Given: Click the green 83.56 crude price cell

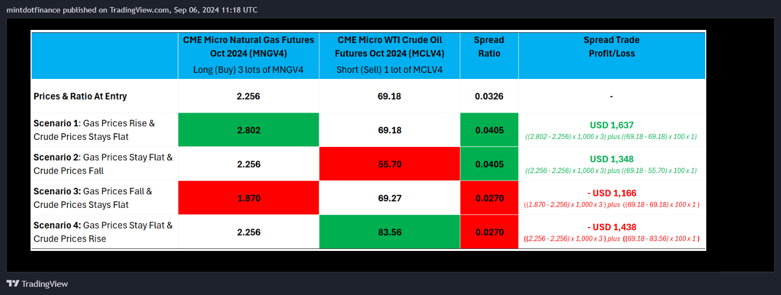Looking at the screenshot, I should tap(389, 232).
